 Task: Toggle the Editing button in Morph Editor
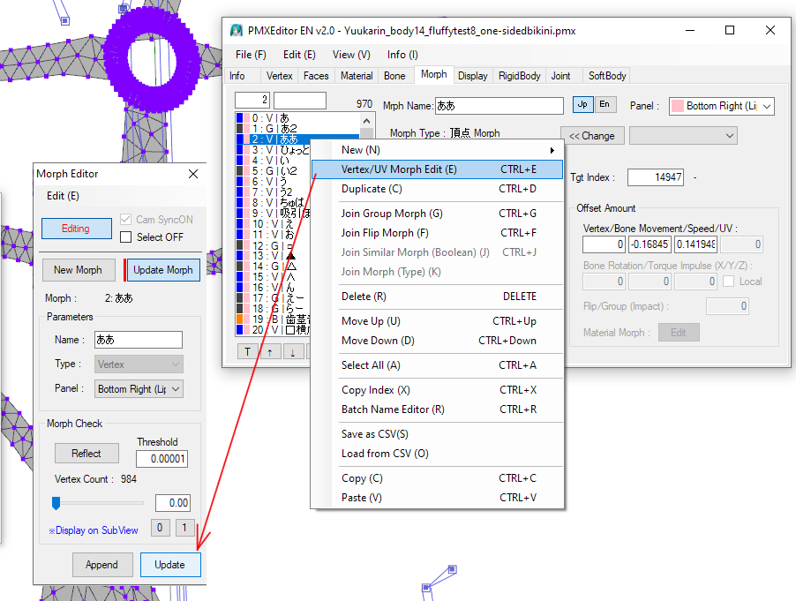pos(76,229)
